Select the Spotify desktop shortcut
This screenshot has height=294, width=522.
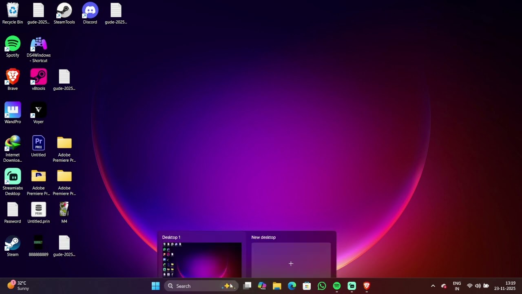(x=13, y=47)
